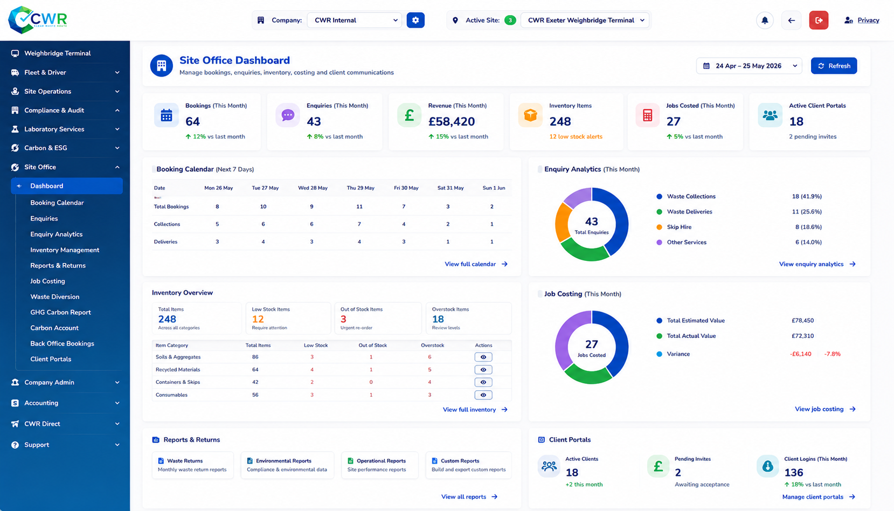Click the Active Clients group icon
The width and height of the screenshot is (894, 511).
549,466
